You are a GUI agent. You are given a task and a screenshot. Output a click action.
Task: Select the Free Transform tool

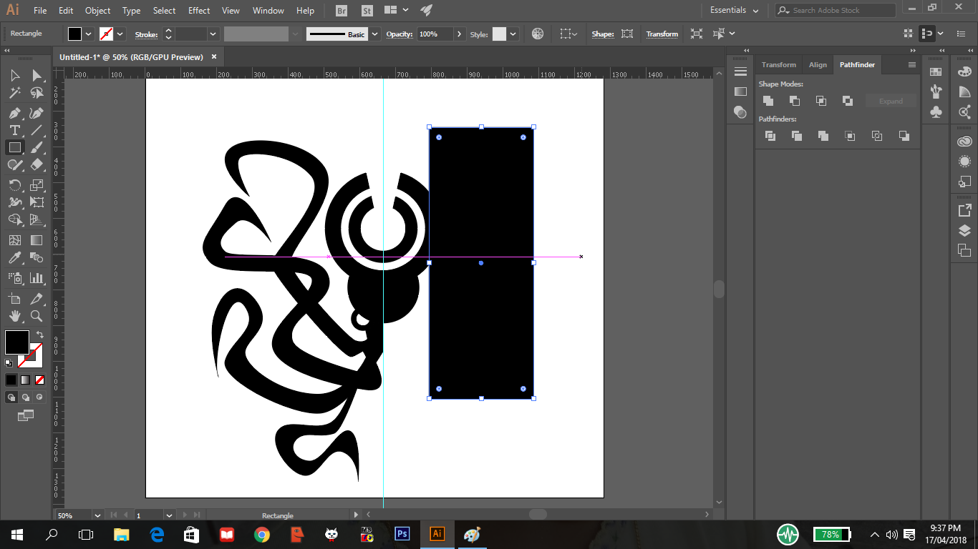click(x=37, y=202)
